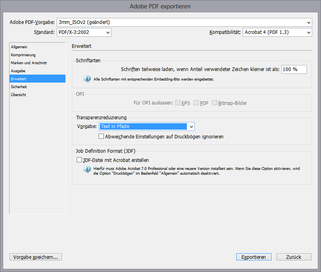Enable JDF-Datei mit Acrobat erstellen checkbox
Screen dimensions: 321x272
(x=79, y=160)
